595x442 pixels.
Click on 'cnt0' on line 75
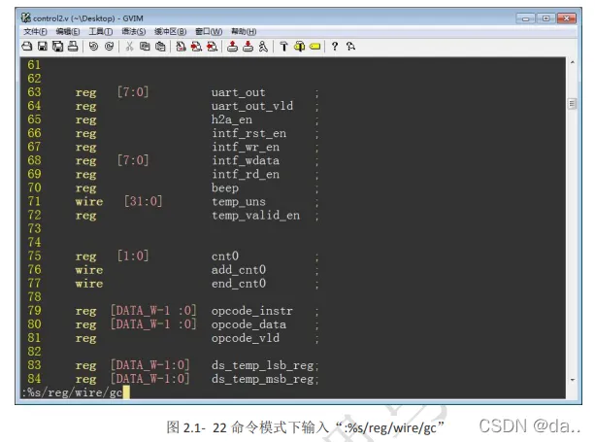click(225, 256)
